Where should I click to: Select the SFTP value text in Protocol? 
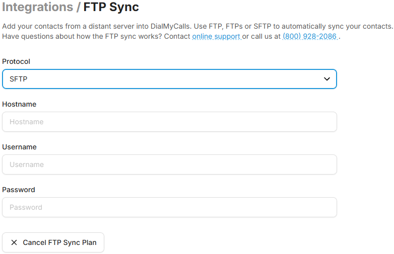coord(18,79)
